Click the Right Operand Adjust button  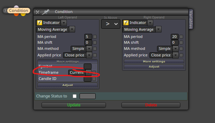point(154,67)
